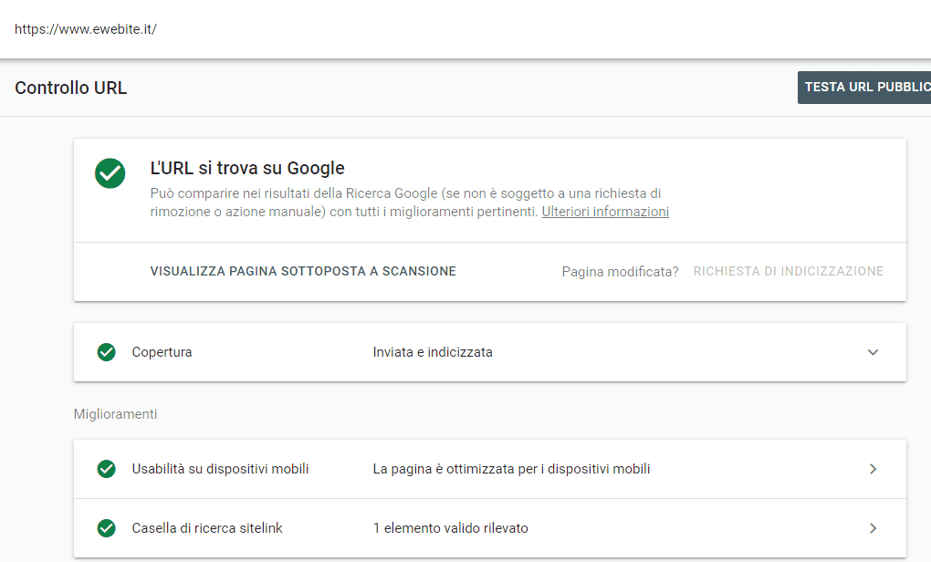Open mobile usability details via right chevron
This screenshot has height=562, width=931.
pos(873,469)
